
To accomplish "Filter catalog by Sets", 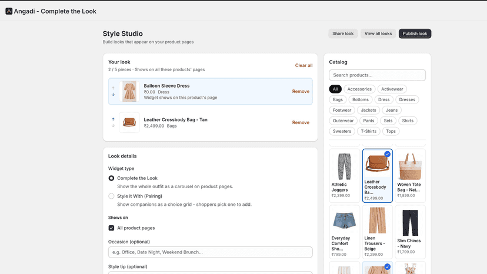I will [x=388, y=121].
